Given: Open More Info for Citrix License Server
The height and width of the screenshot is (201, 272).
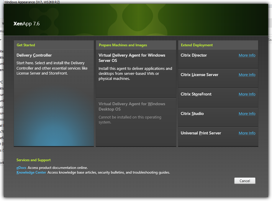Looking at the screenshot, I should click(247, 75).
